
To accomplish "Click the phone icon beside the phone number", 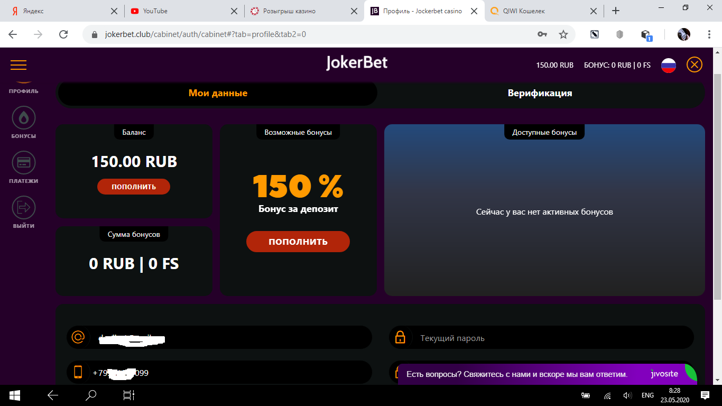I will pos(78,372).
